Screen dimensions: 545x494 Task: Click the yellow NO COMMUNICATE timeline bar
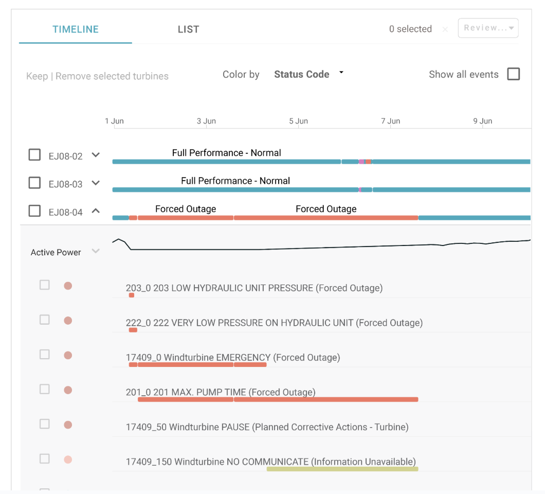(342, 469)
